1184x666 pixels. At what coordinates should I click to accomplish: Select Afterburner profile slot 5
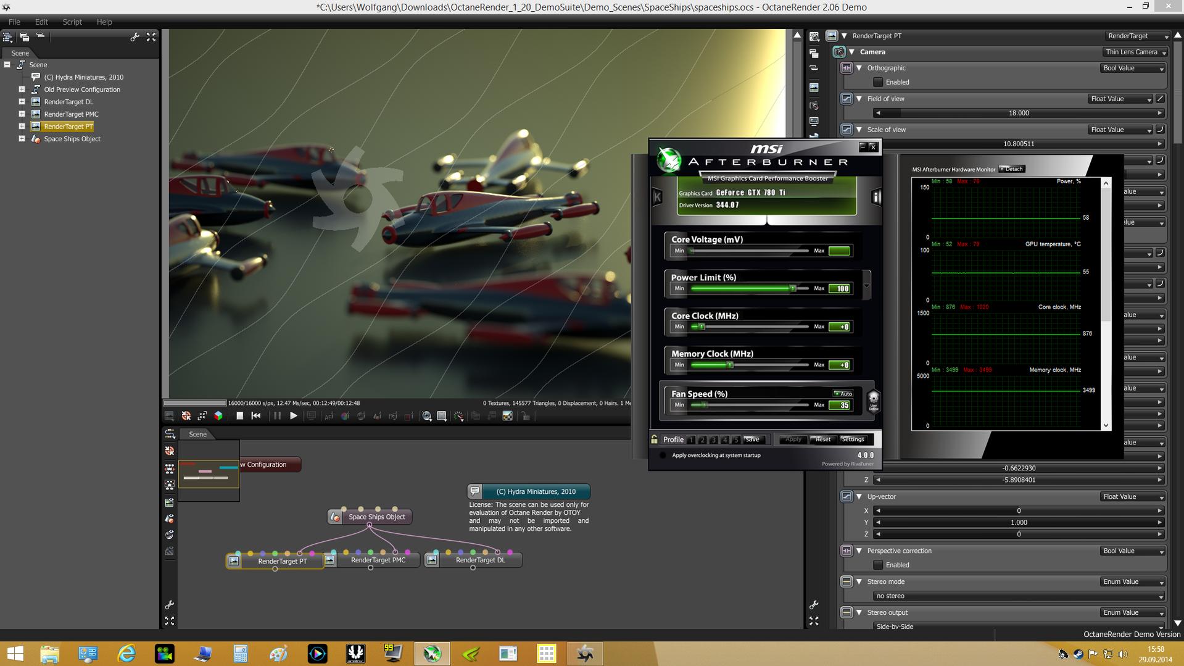click(x=735, y=439)
